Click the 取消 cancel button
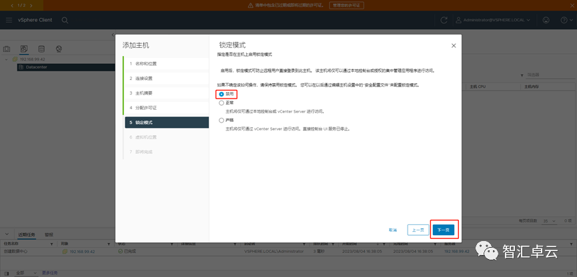 (393, 230)
